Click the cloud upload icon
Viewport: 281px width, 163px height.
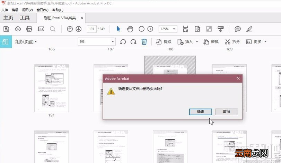pyautogui.click(x=18, y=29)
